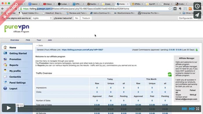This screenshot has width=203, height=114.
Task: Click the Promotion sidebar icon
Action: pyautogui.click(x=5, y=59)
